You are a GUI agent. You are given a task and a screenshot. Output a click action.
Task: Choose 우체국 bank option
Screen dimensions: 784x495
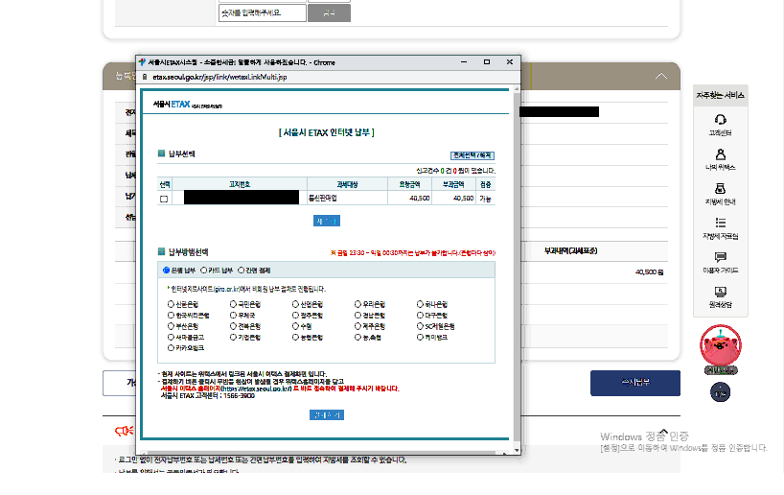click(233, 316)
